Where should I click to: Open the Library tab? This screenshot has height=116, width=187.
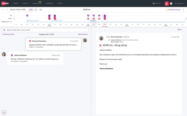[49, 3]
